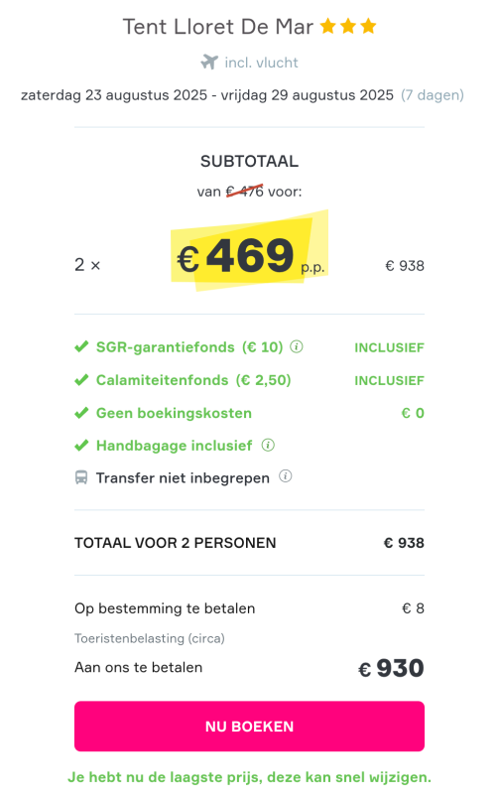Click the Tent Lloret De Mar title
The width and height of the screenshot is (496, 800).
click(x=217, y=27)
